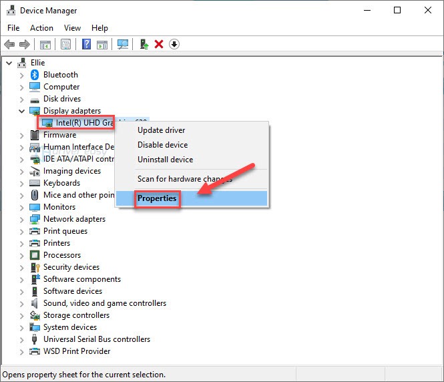Image resolution: width=444 pixels, height=382 pixels.
Task: Click the Disk drives icon
Action: point(35,100)
